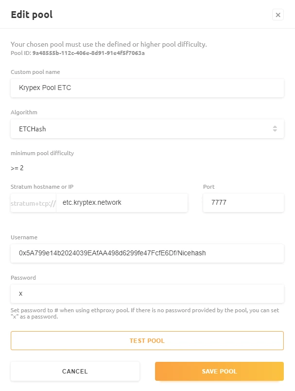This screenshot has height=391, width=295.
Task: Click the Pool ID value text
Action: point(88,53)
